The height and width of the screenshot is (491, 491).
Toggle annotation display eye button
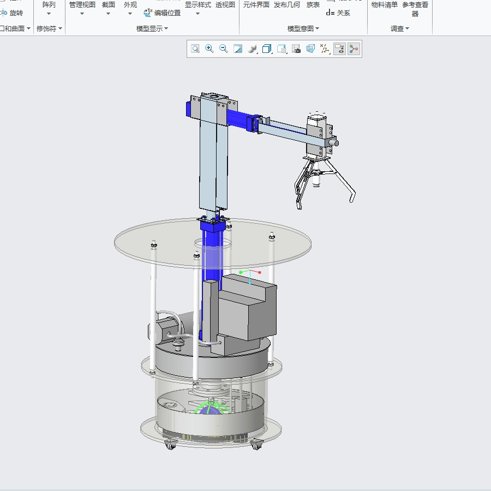(340, 49)
